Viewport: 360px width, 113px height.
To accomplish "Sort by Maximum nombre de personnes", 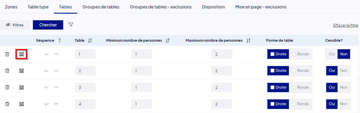I will (x=248, y=41).
